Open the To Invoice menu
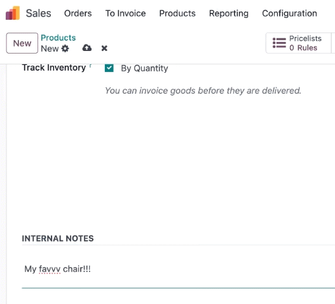 (126, 13)
